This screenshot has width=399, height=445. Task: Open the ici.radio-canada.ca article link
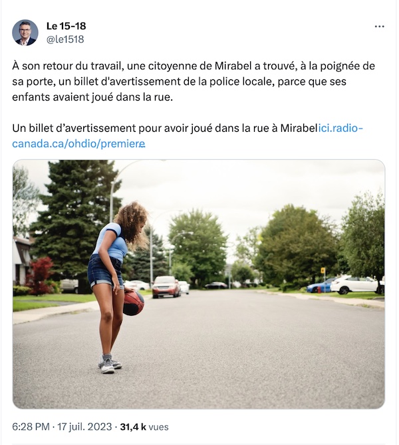pos(340,128)
